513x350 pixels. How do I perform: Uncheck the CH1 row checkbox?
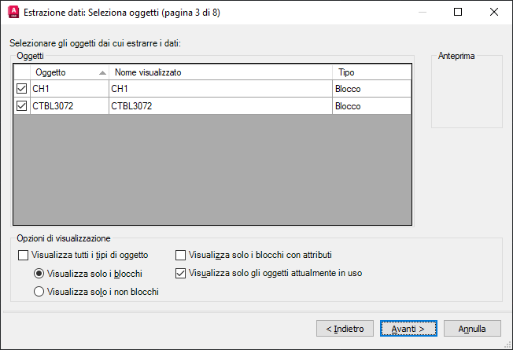click(x=21, y=89)
